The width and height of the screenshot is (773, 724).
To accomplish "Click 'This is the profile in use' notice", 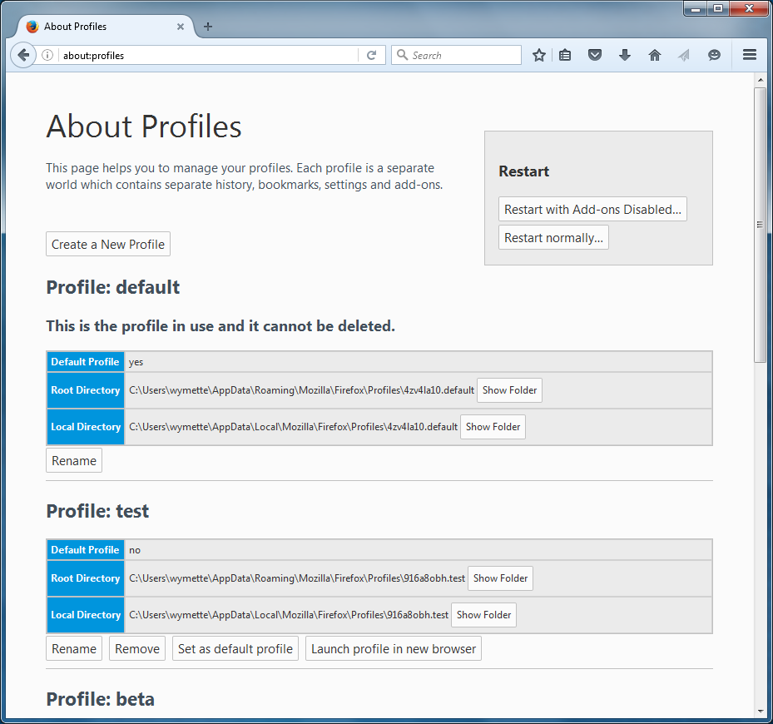I will 221,326.
